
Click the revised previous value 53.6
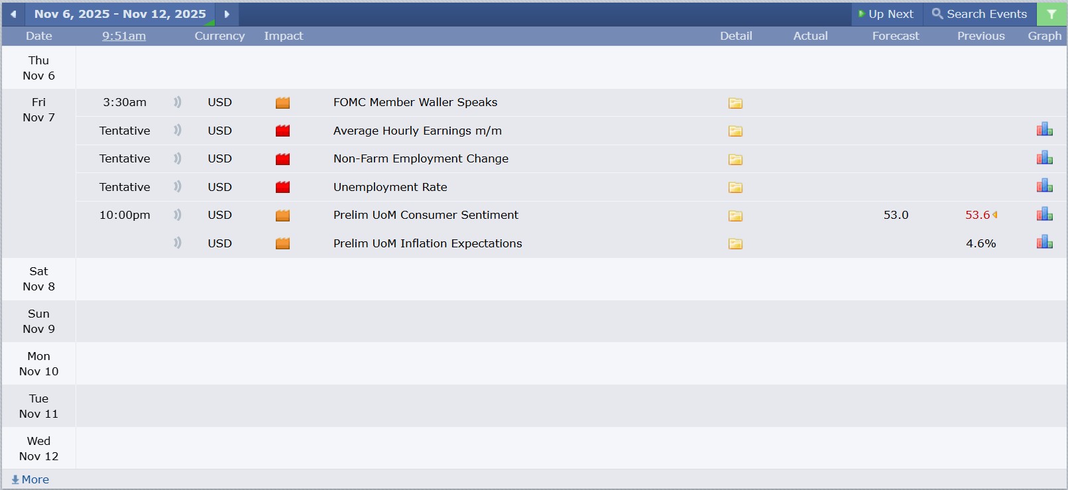coord(977,215)
